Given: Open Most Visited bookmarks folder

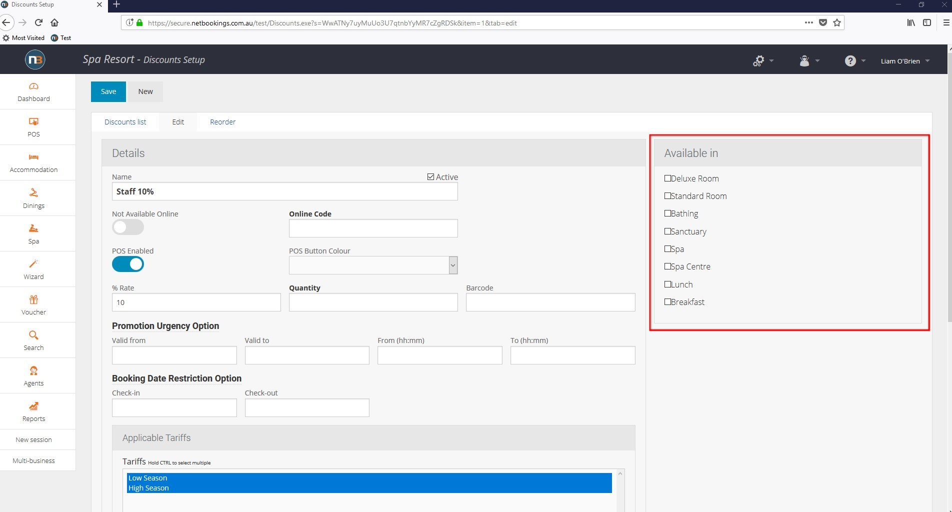Looking at the screenshot, I should point(23,38).
